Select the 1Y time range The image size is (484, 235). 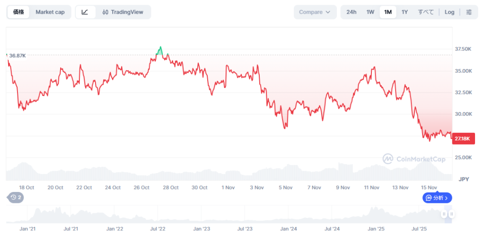[405, 12]
